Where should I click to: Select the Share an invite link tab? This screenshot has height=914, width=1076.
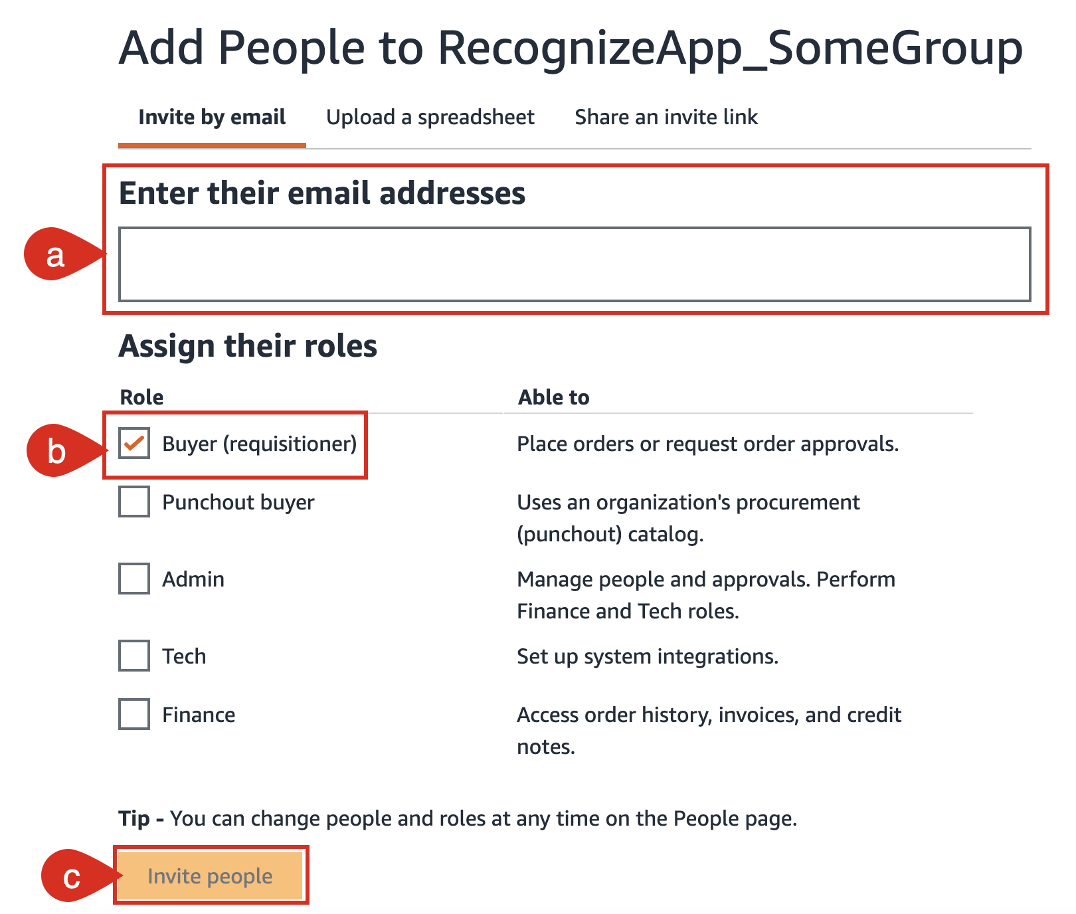click(x=666, y=118)
